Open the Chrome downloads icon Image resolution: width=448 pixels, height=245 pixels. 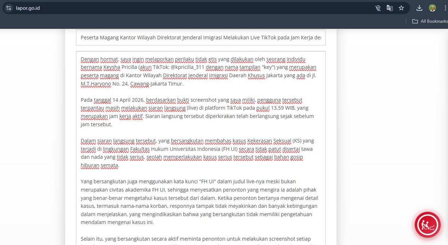pos(419,8)
